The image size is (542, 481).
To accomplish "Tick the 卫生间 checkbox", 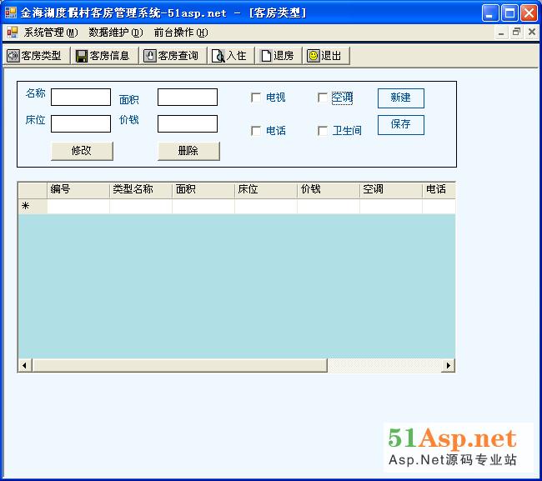I will (323, 131).
